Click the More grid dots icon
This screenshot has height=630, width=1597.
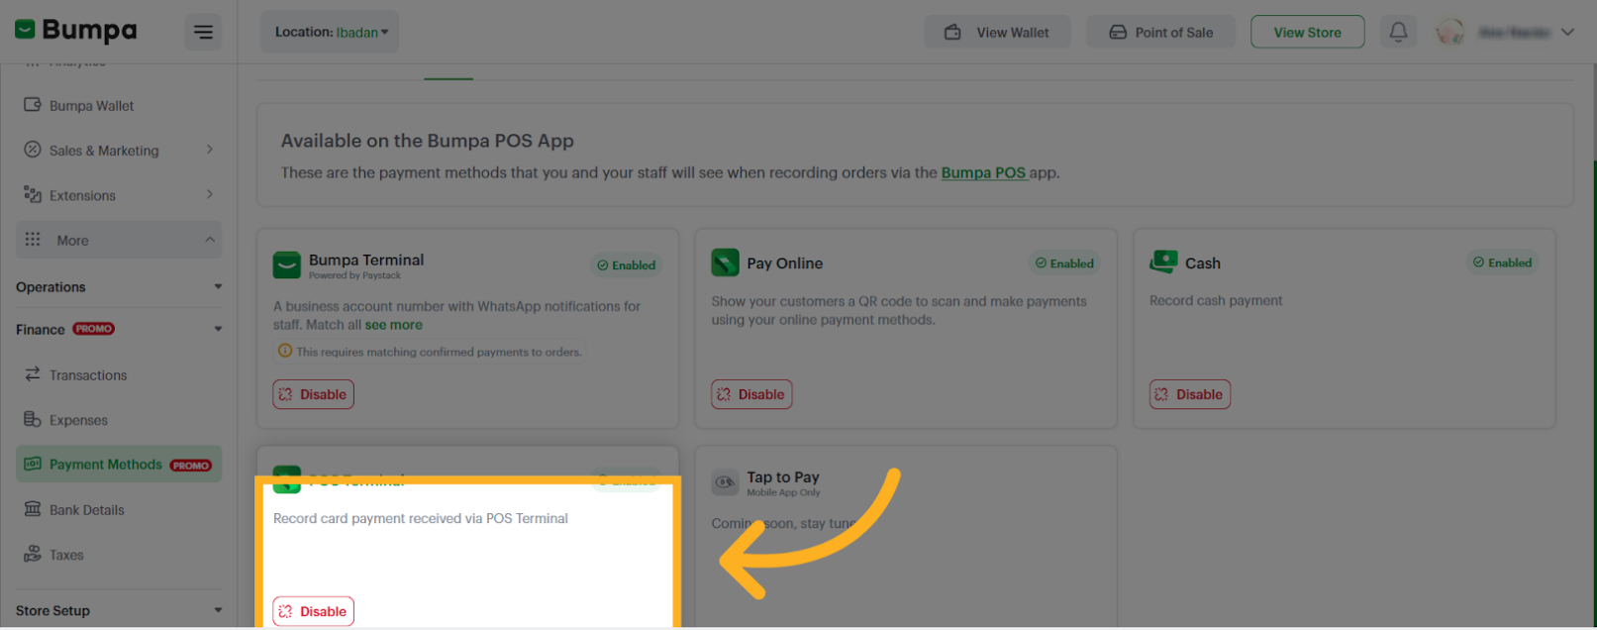point(33,239)
